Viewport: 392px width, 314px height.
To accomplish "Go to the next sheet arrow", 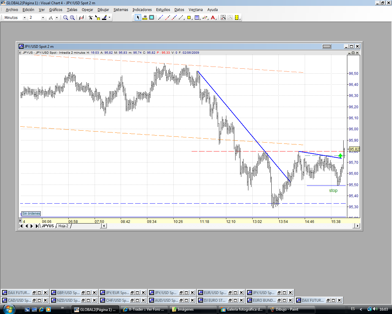I will click(x=32, y=226).
